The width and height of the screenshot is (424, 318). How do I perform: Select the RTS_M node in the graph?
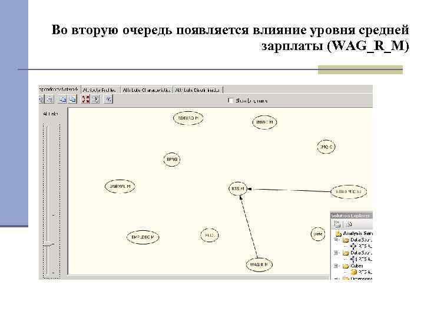click(238, 188)
